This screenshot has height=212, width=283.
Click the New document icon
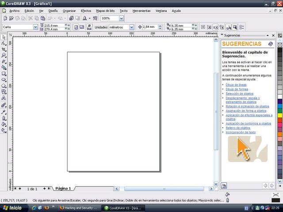pos(5,18)
